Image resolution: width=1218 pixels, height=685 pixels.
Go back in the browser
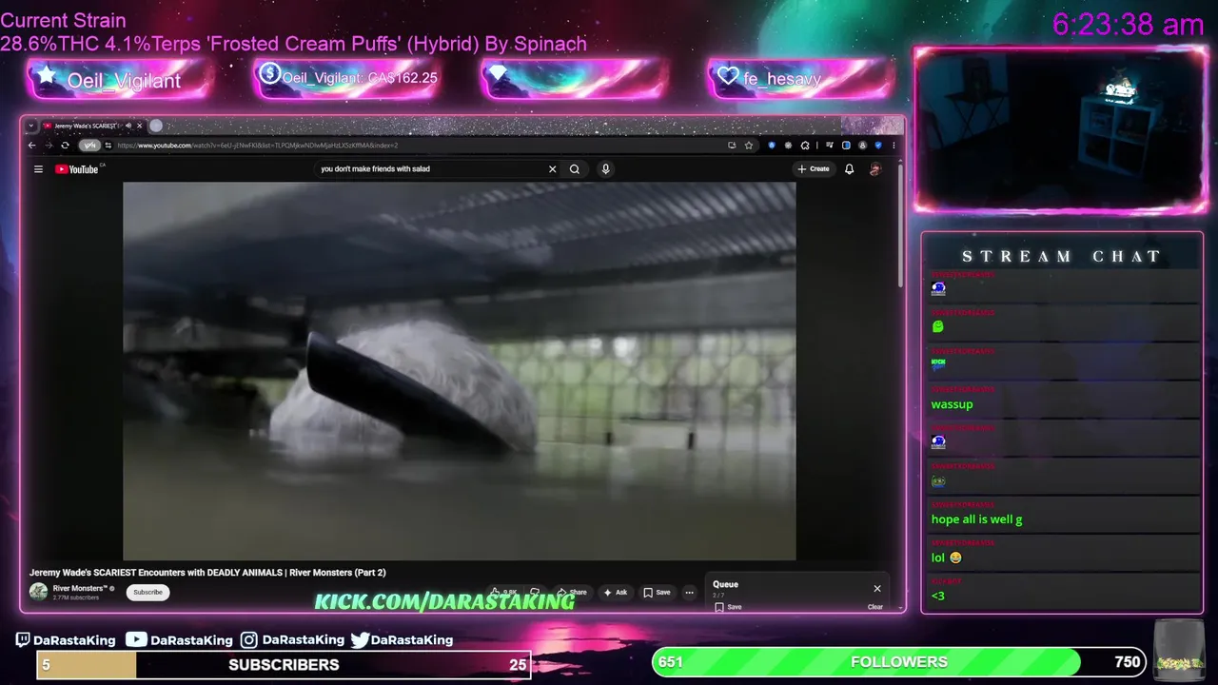[x=31, y=146]
